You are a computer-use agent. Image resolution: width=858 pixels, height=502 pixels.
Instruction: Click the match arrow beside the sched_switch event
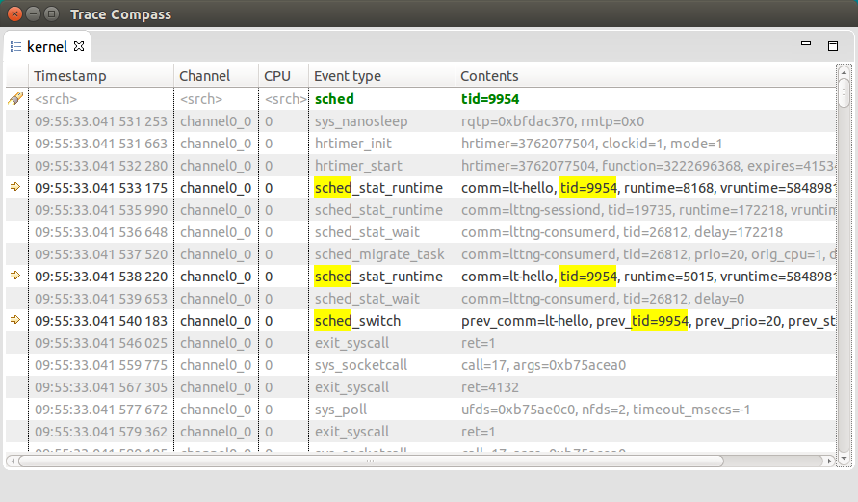(15, 321)
